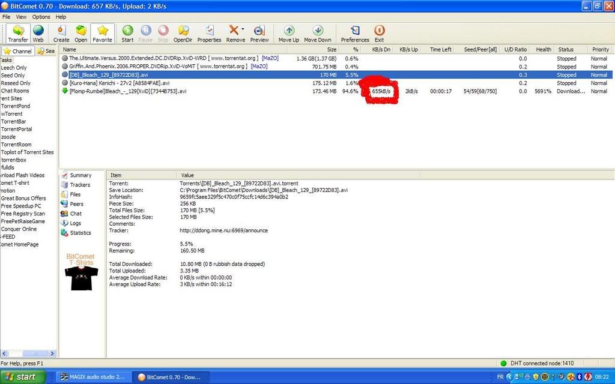Sort tasks by the Time Left column header
This screenshot has width=615, height=384.
[x=437, y=49]
